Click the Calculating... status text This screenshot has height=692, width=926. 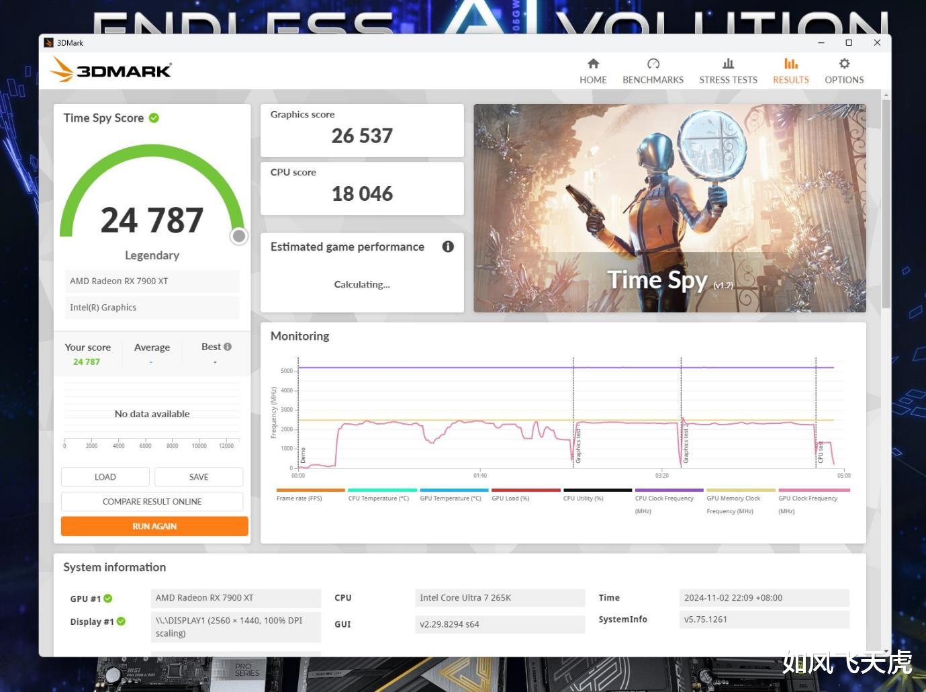tap(362, 284)
